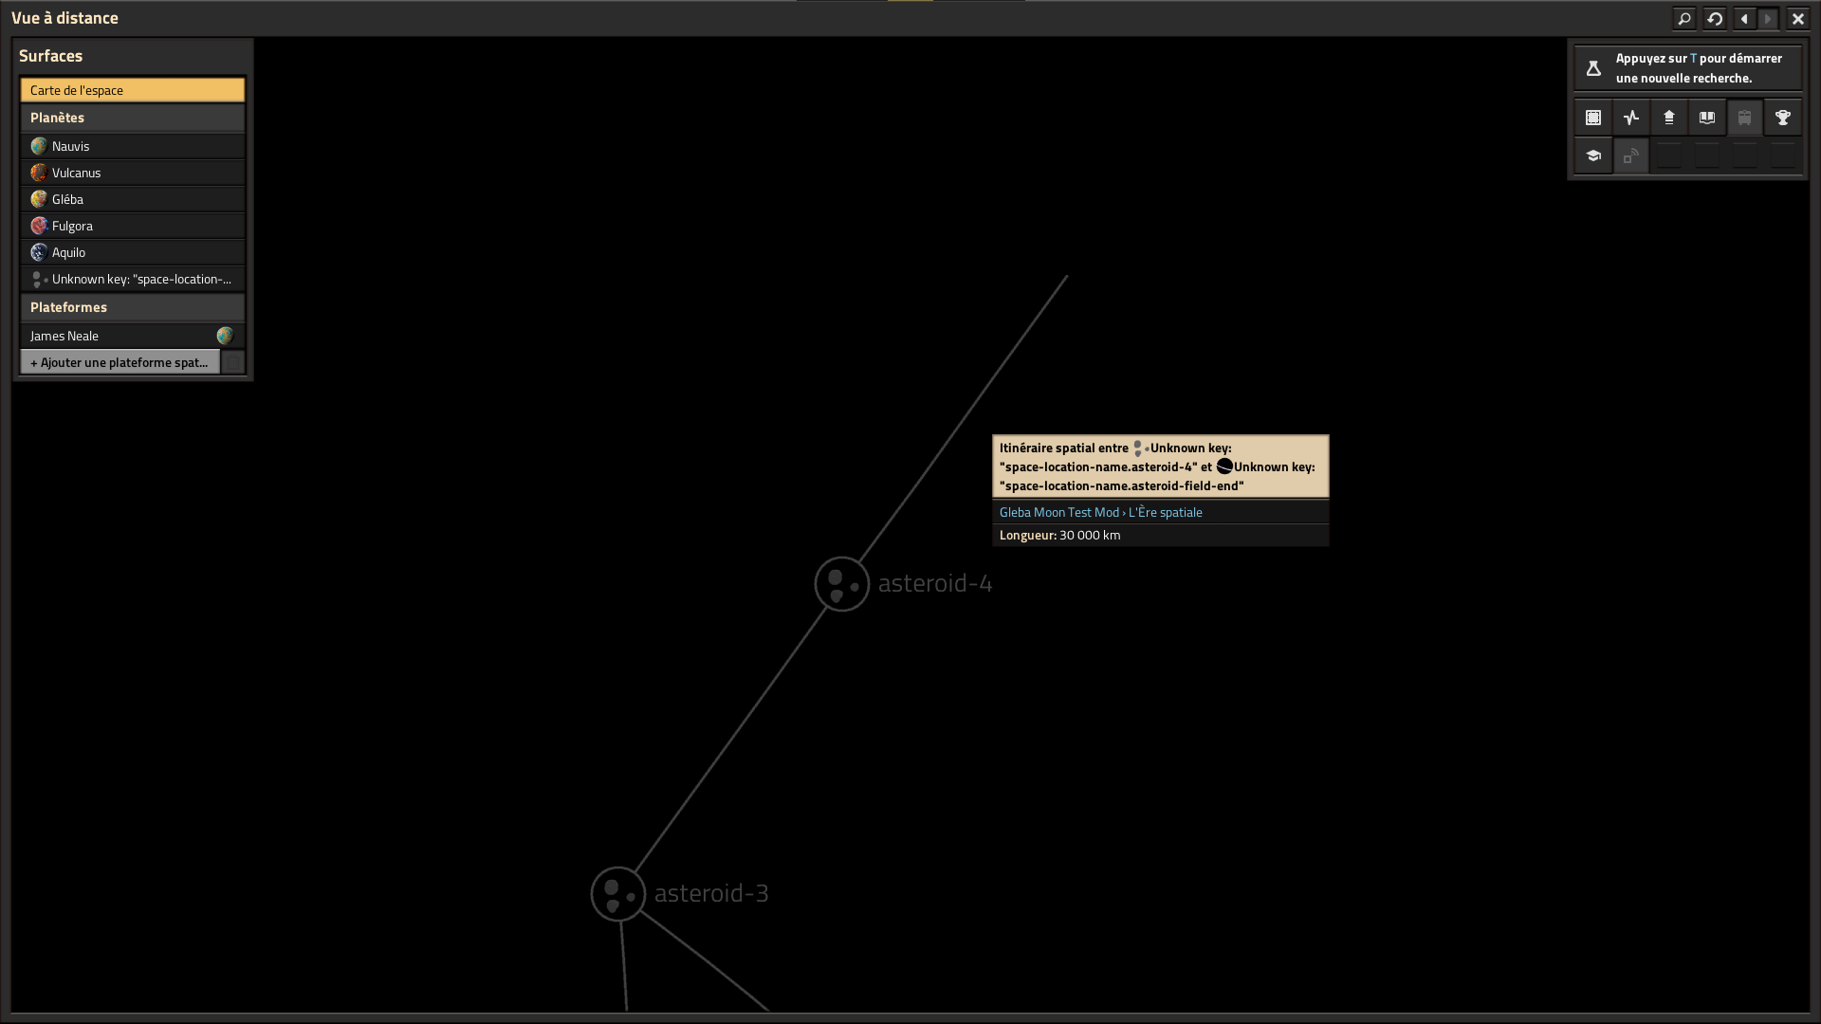Select Carte de l'espace surface
The width and height of the screenshot is (1821, 1024).
coord(133,90)
